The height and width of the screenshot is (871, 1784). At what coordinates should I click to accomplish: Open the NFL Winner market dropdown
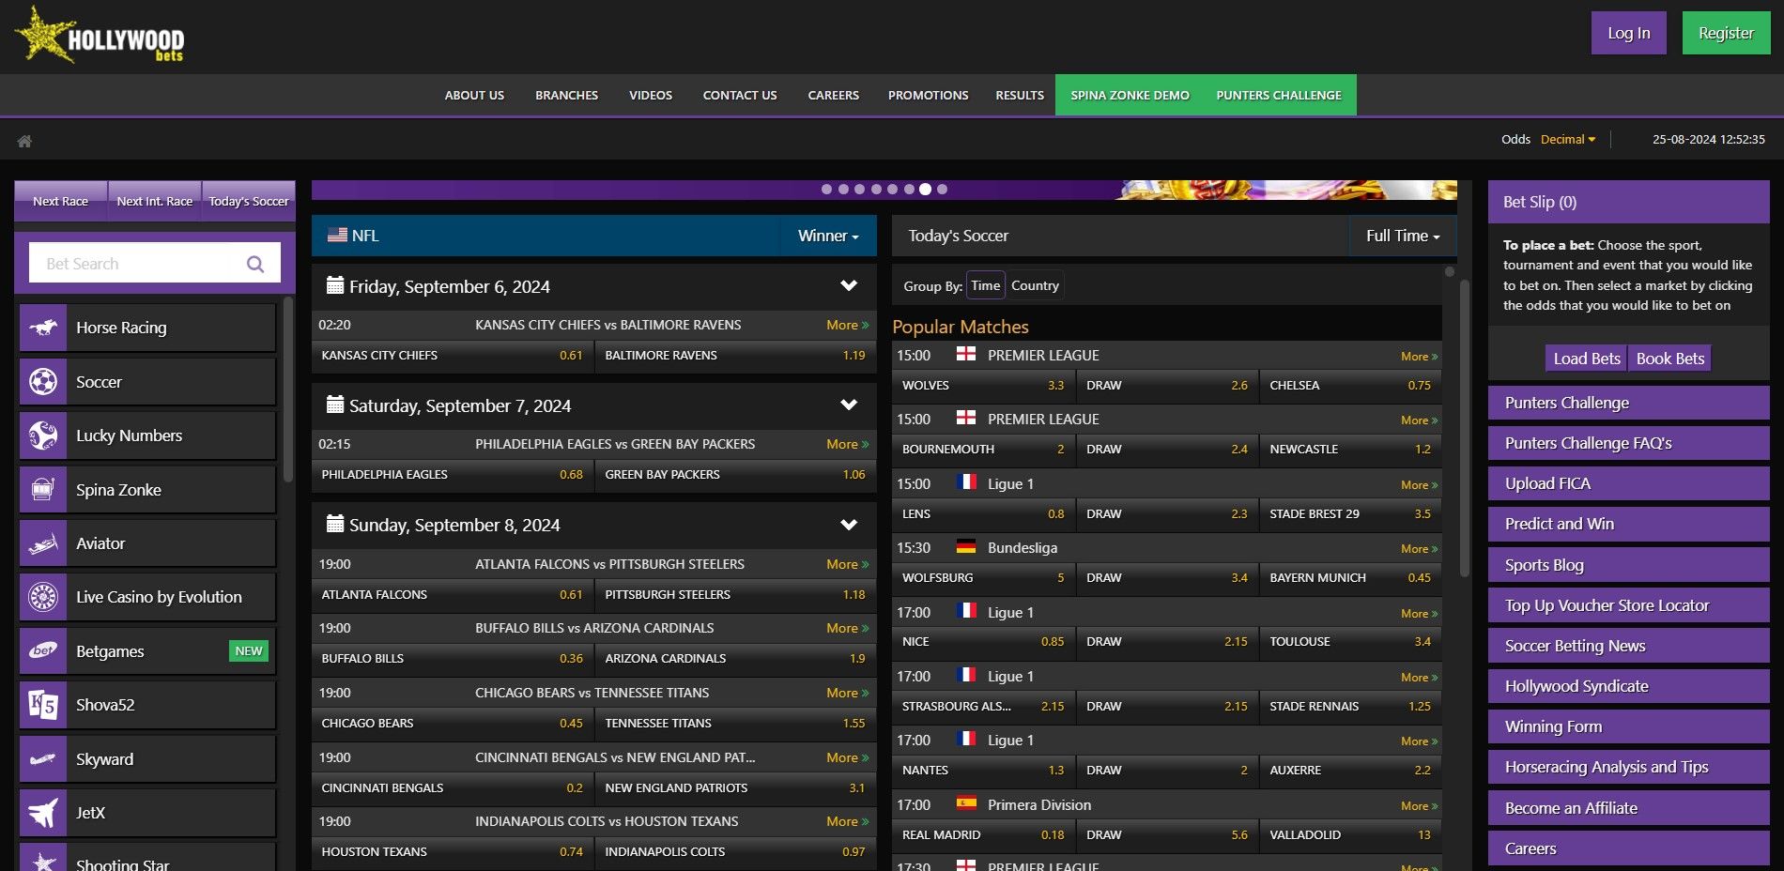click(828, 236)
